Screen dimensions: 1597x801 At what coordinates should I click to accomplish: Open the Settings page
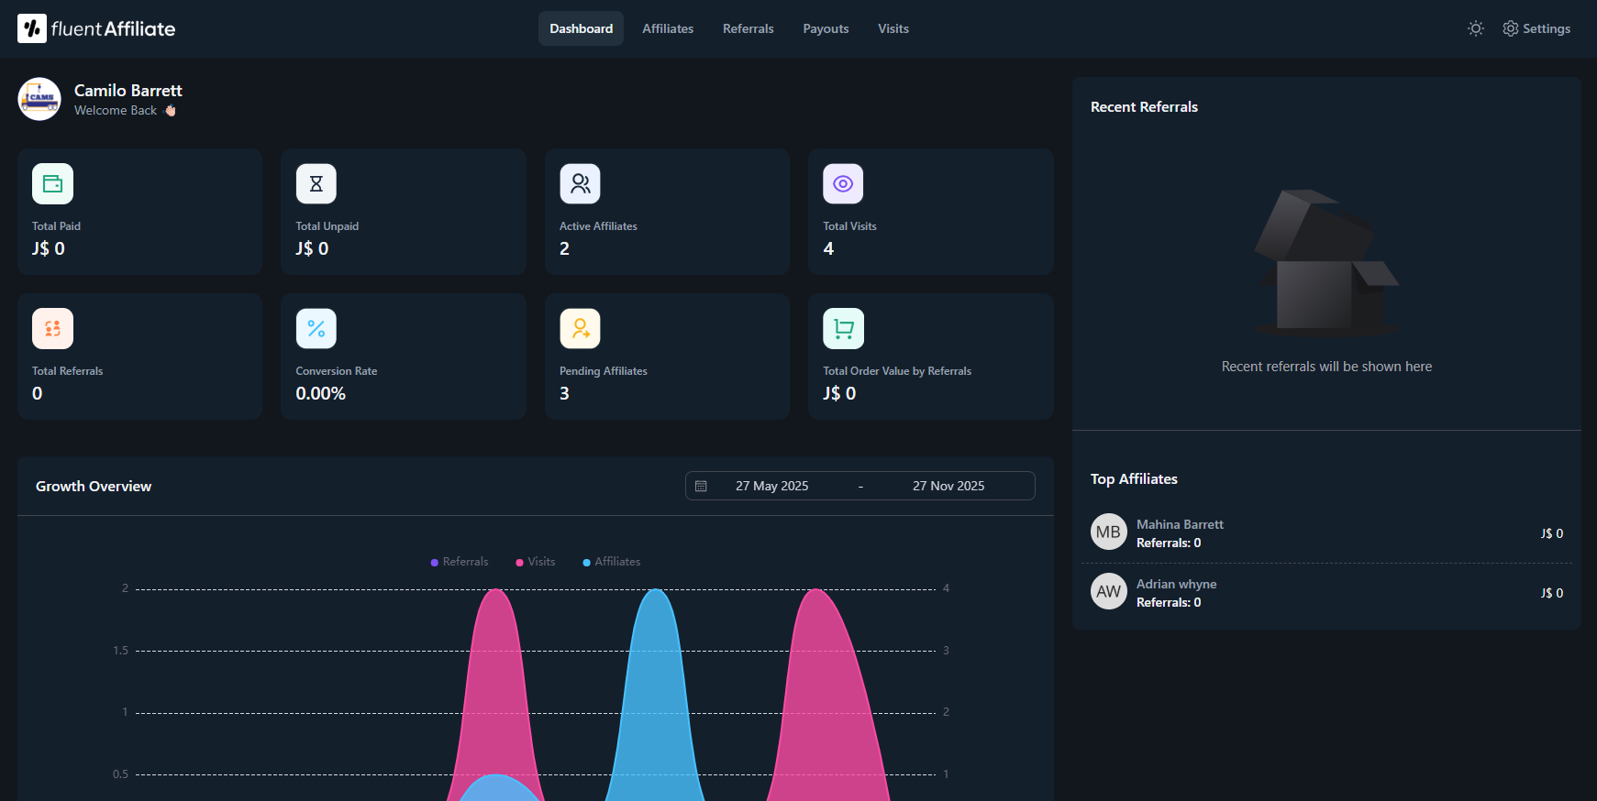point(1536,28)
